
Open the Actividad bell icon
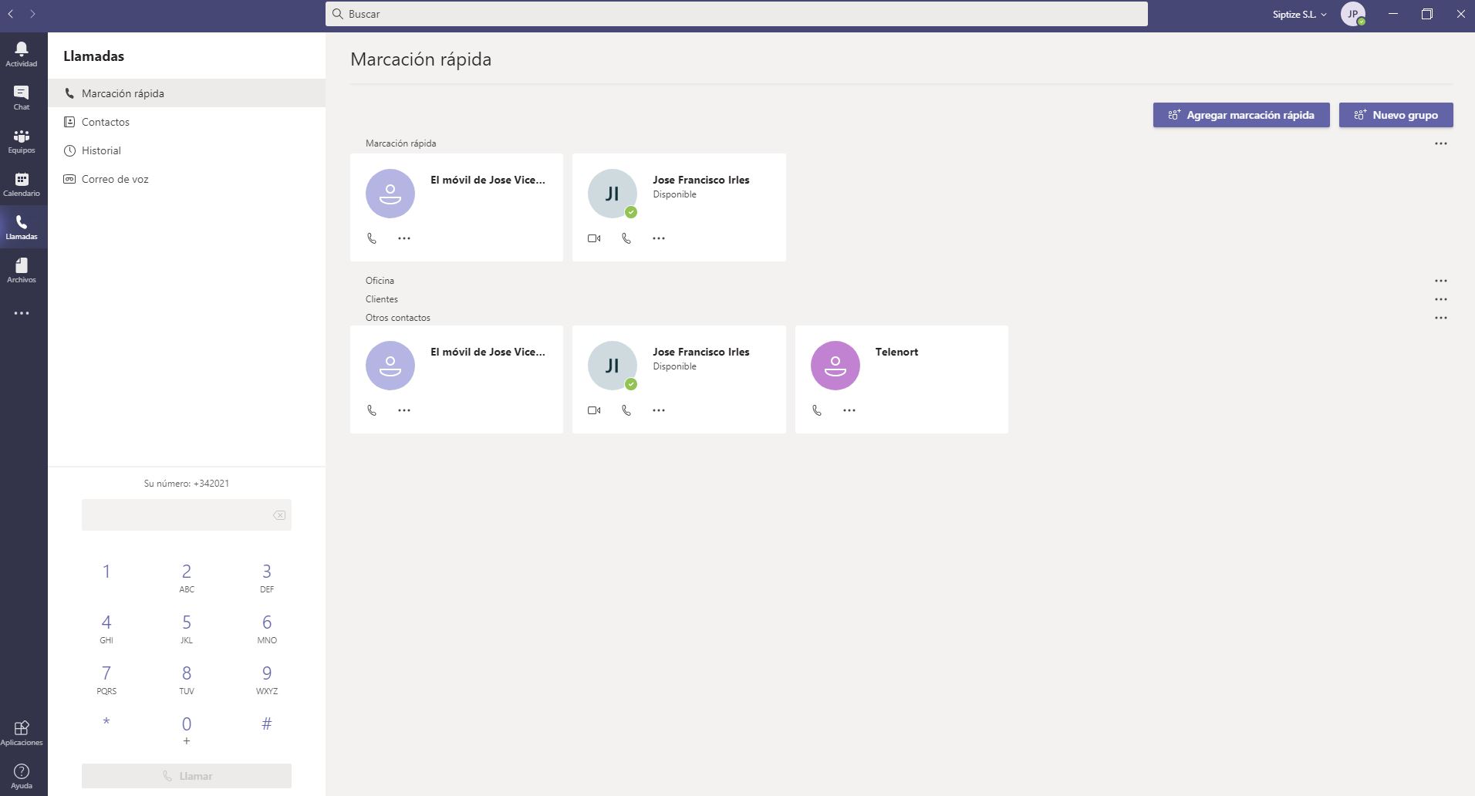(22, 53)
